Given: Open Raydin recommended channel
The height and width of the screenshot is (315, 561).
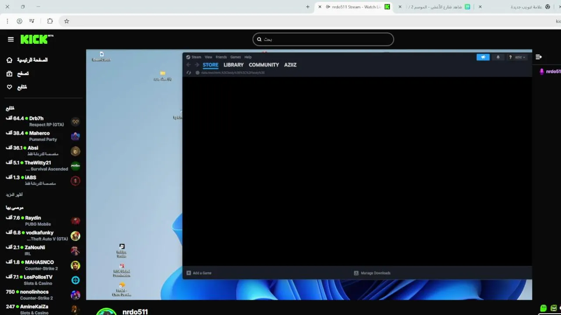Looking at the screenshot, I should (43, 221).
